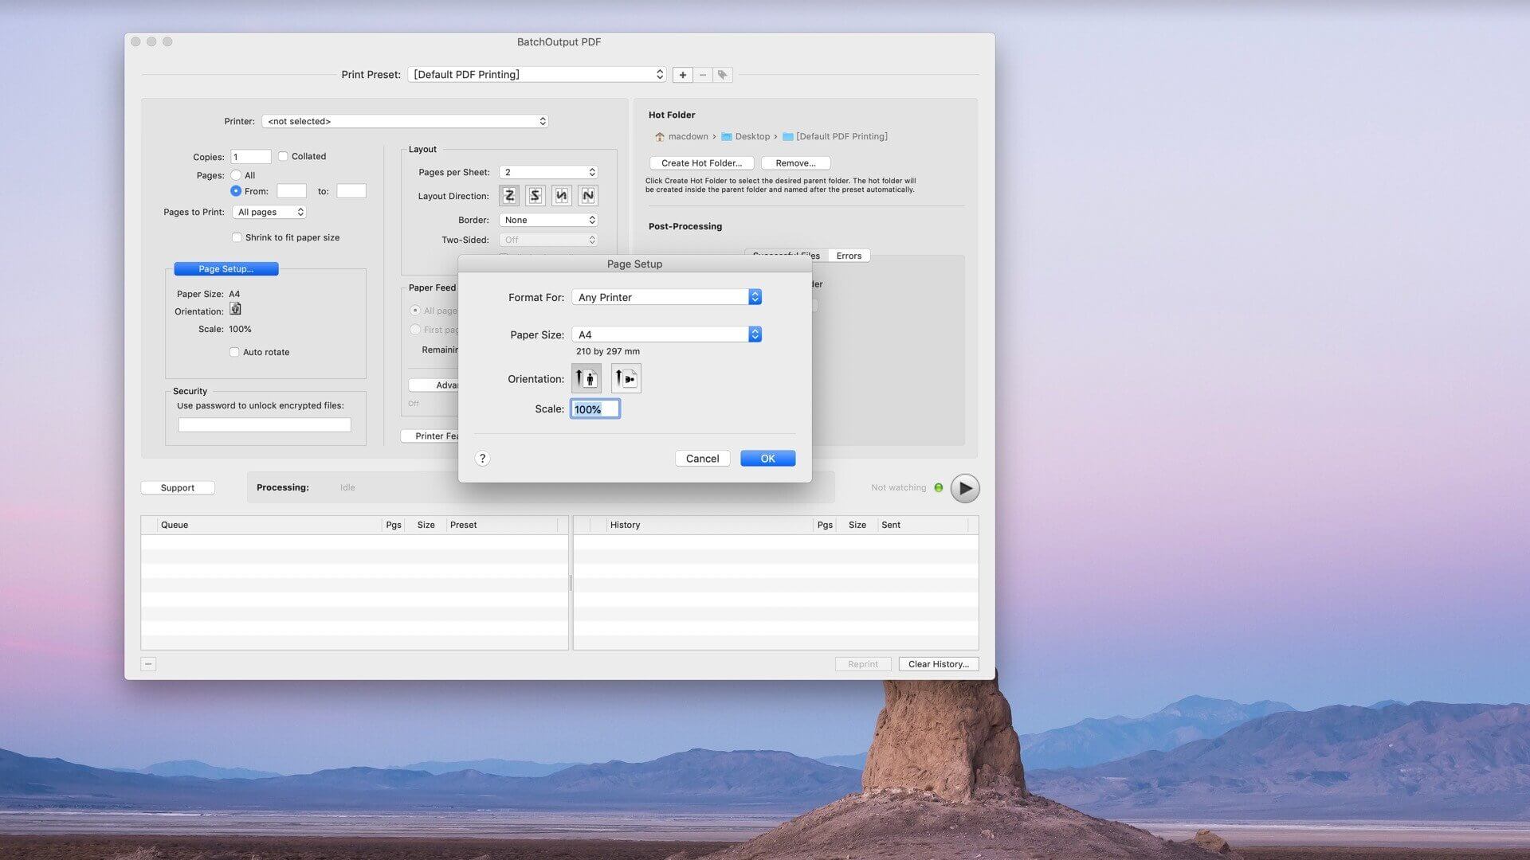Click the Cancel button

coord(702,458)
